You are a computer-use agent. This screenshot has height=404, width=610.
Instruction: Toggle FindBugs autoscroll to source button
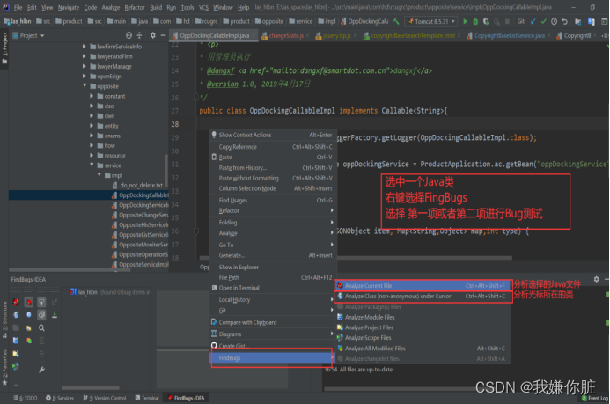click(x=41, y=302)
